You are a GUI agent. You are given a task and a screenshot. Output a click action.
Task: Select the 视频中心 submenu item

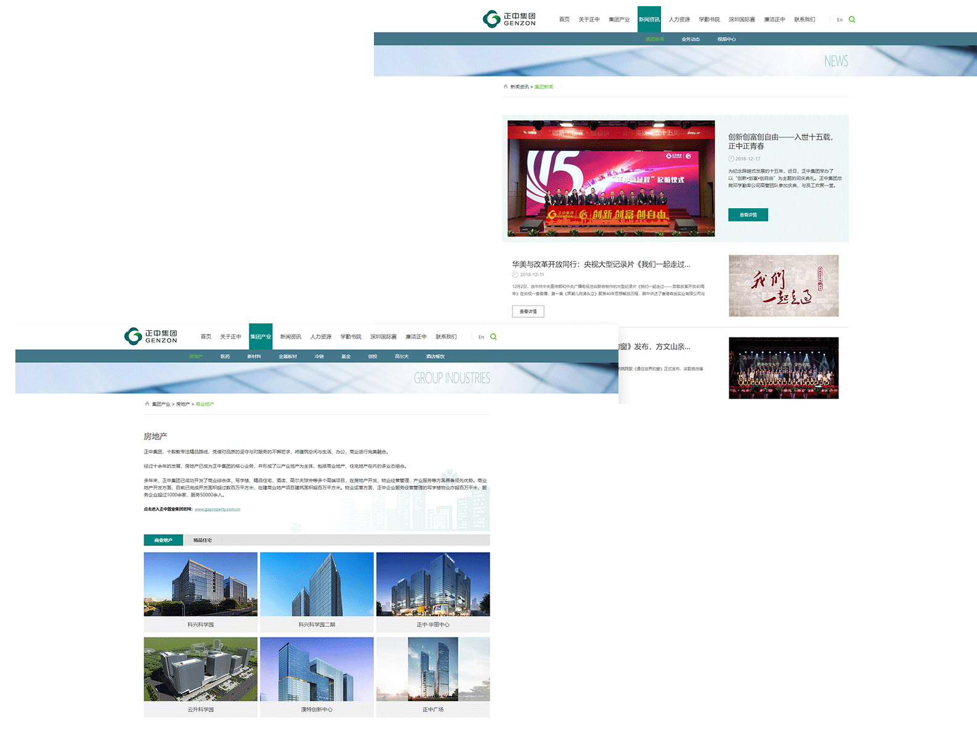[726, 39]
